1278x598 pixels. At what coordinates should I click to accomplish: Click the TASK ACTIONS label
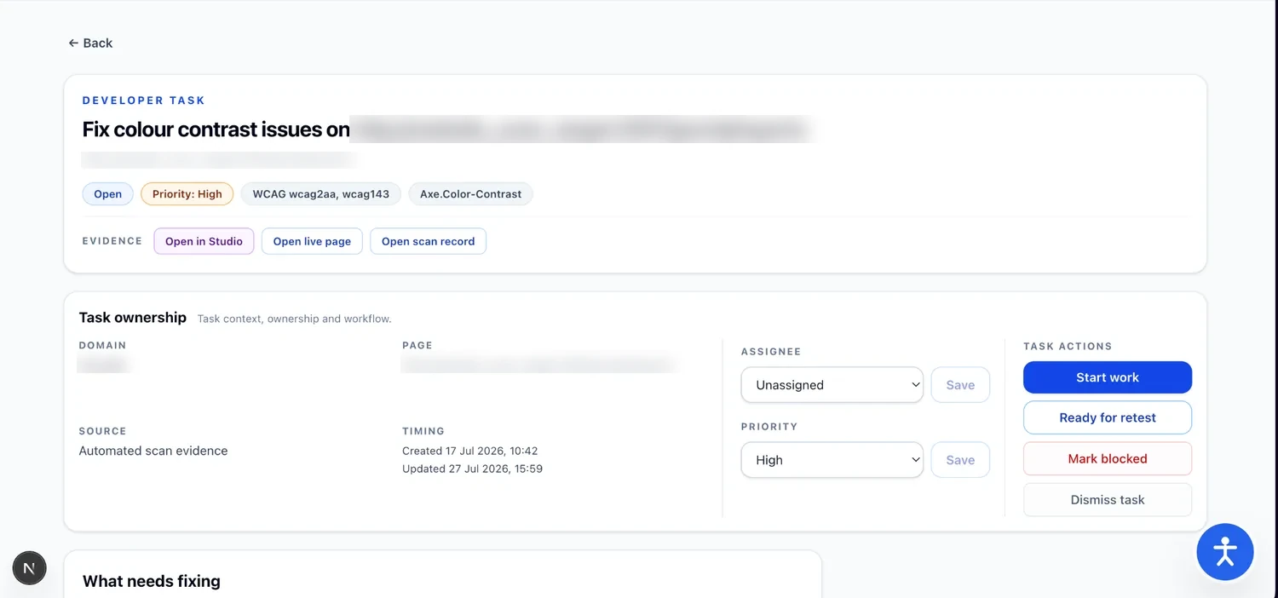coord(1068,346)
